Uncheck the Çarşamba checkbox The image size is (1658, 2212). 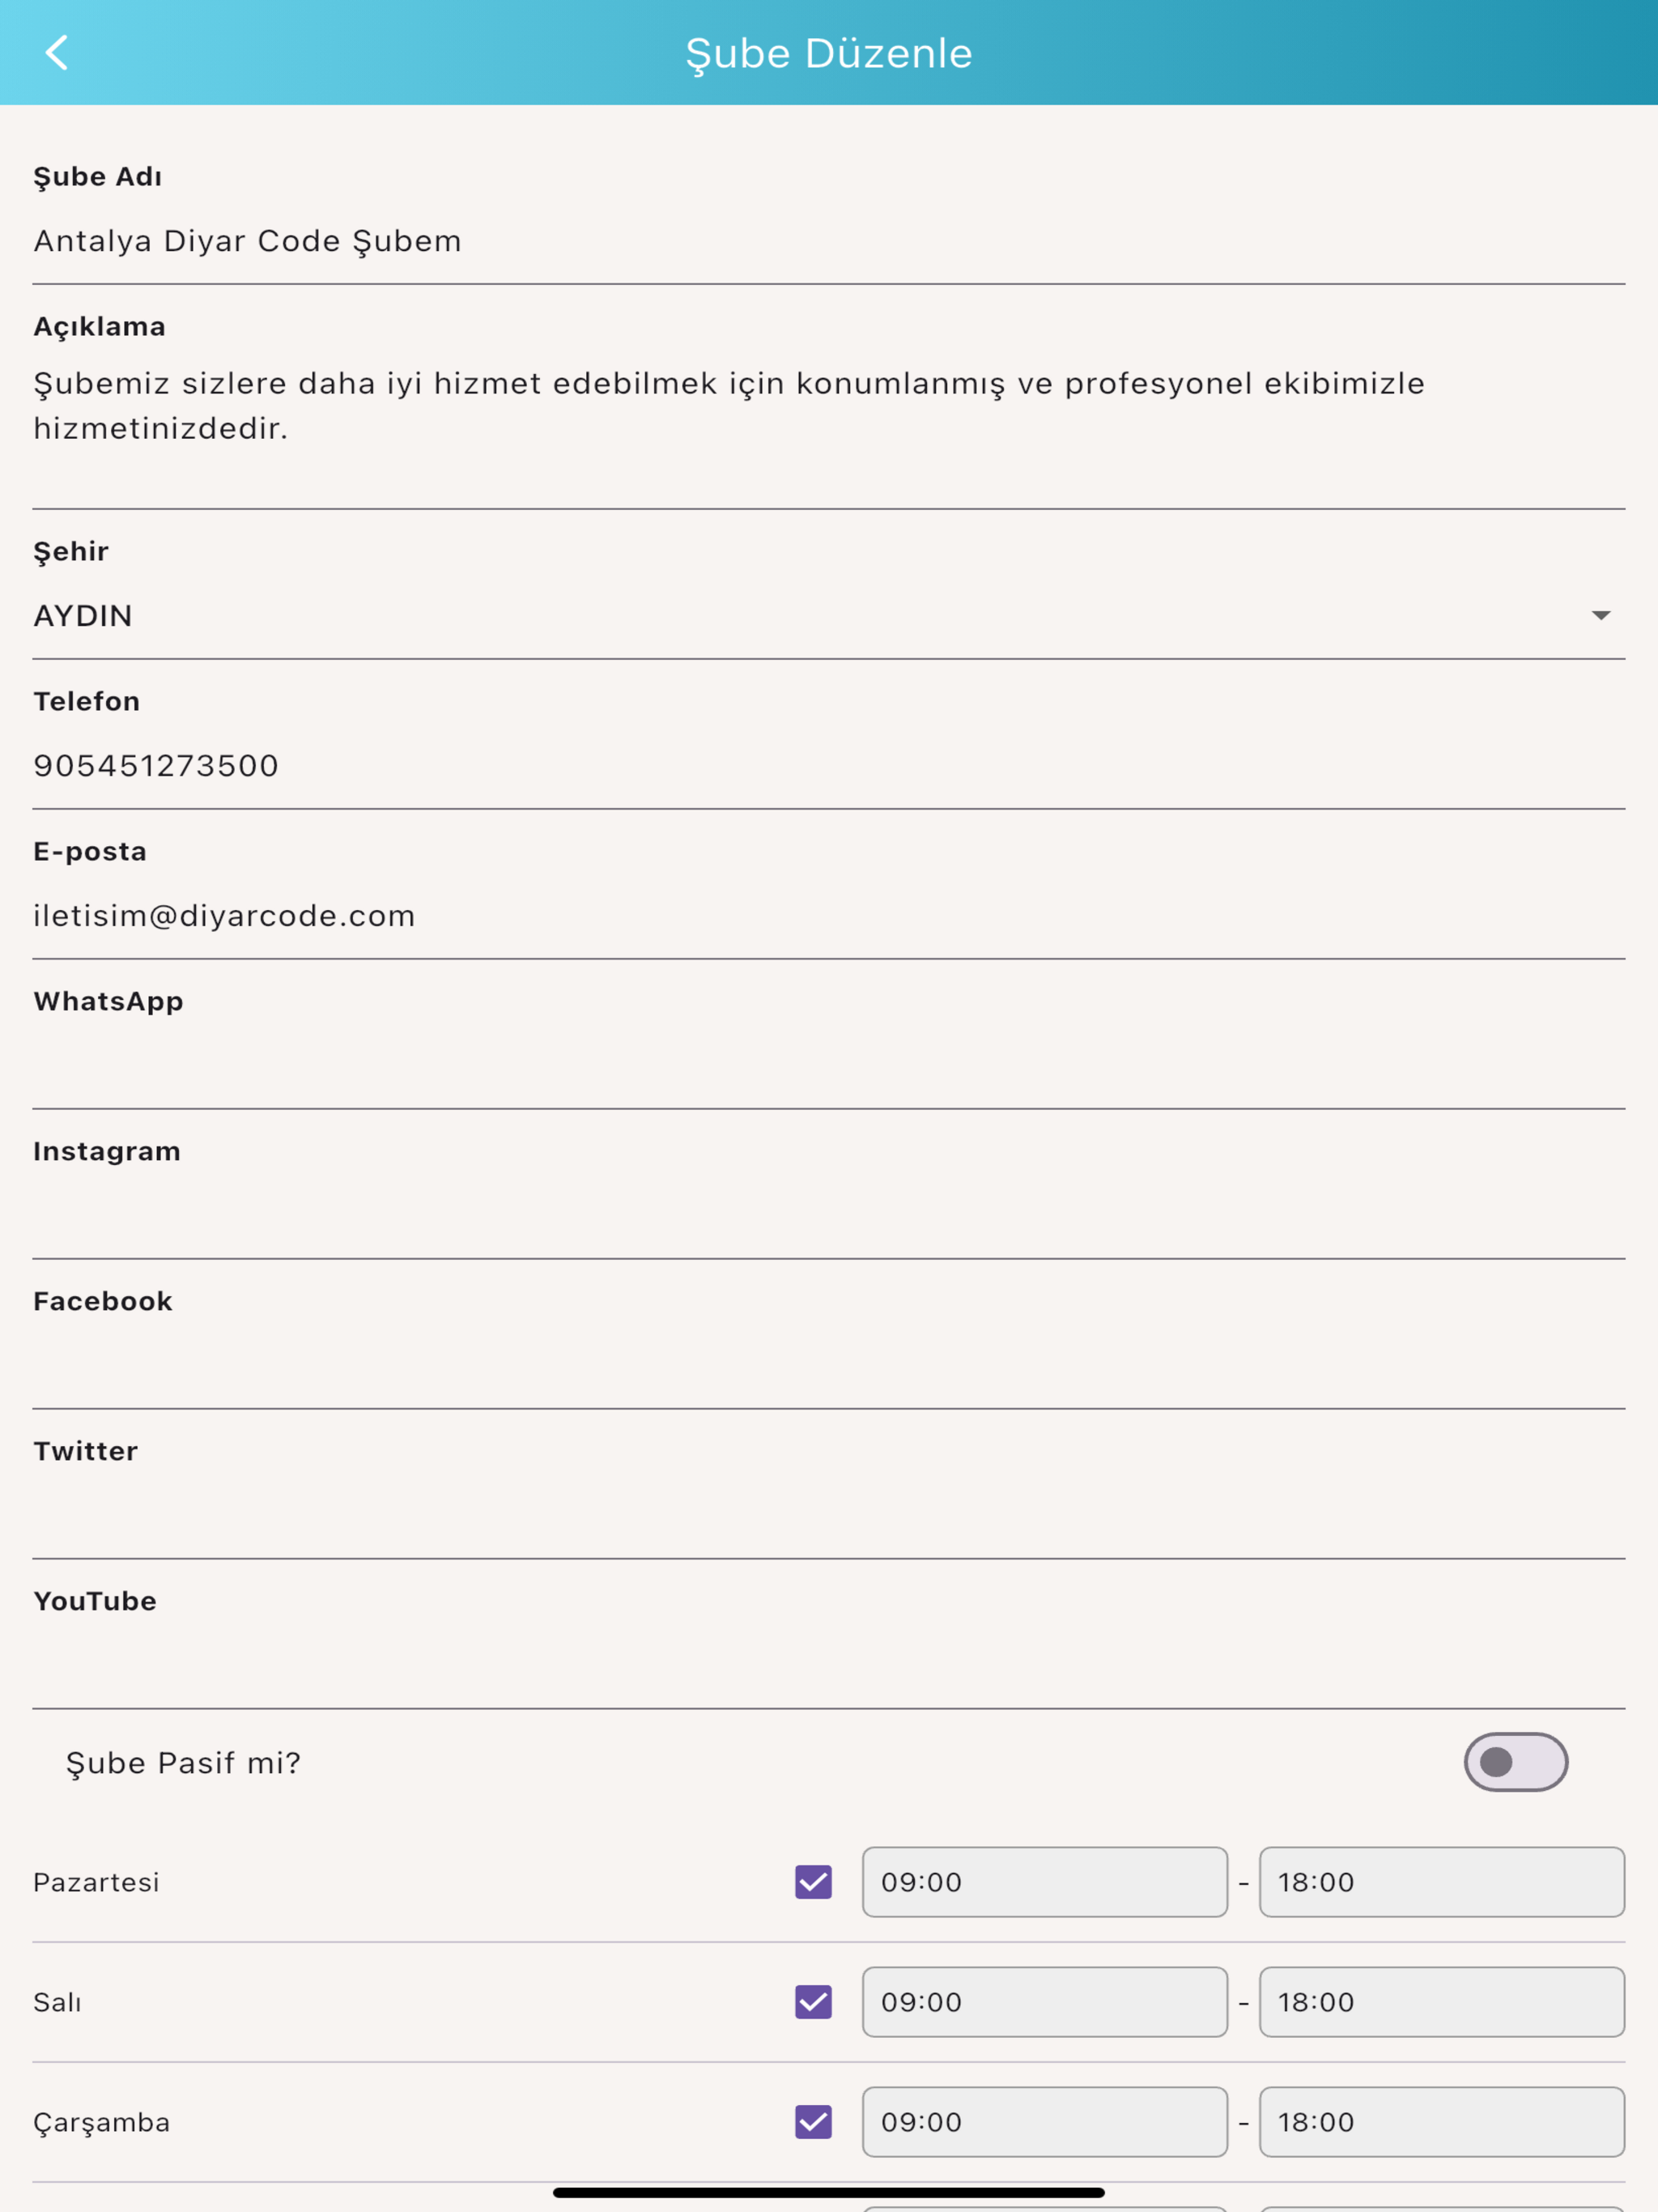point(813,2122)
